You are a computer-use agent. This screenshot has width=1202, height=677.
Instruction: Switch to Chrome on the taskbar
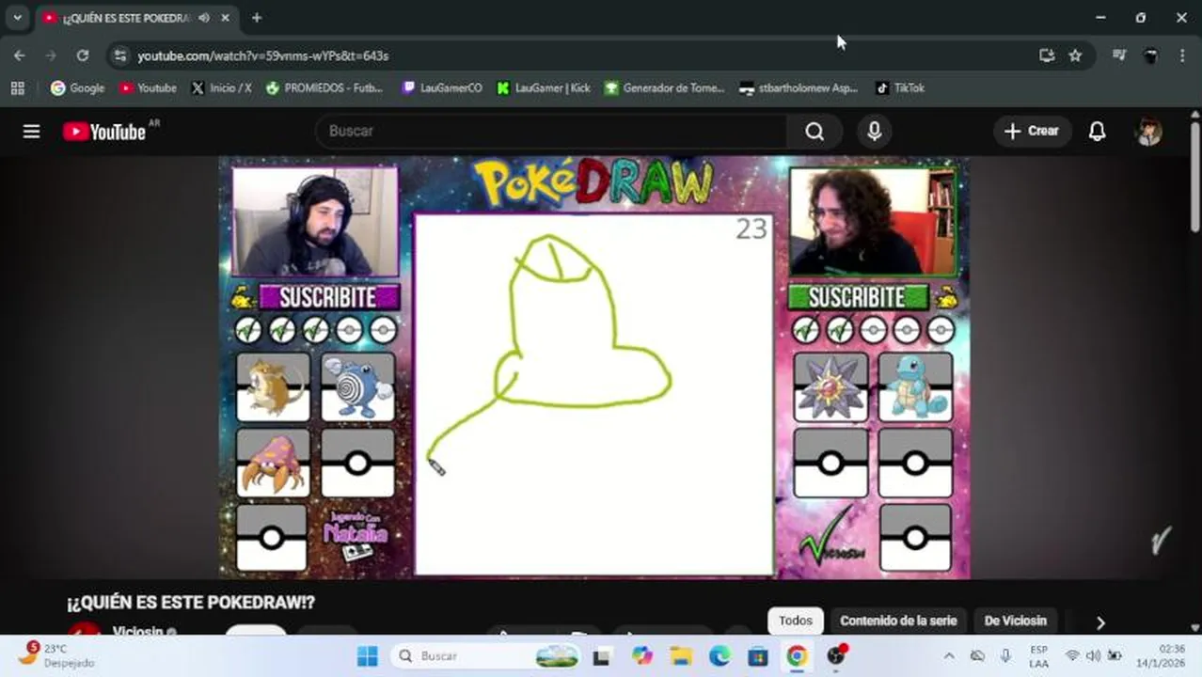pyautogui.click(x=797, y=655)
